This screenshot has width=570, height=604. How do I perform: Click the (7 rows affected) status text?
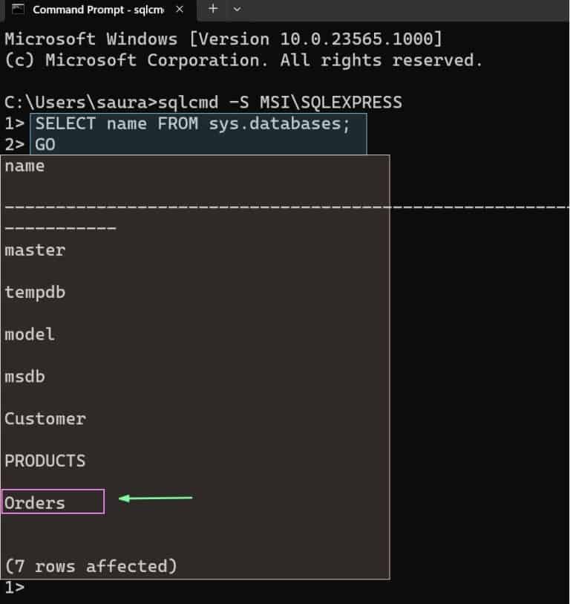[x=89, y=565]
